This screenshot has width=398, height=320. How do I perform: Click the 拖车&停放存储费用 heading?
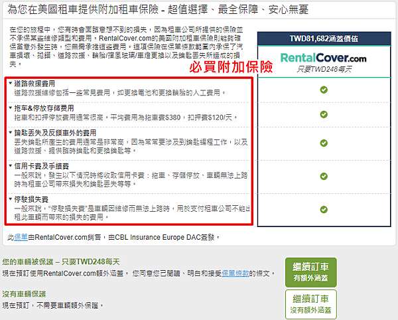[x=44, y=108]
